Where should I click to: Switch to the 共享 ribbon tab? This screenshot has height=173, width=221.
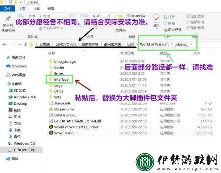[x=36, y=9]
